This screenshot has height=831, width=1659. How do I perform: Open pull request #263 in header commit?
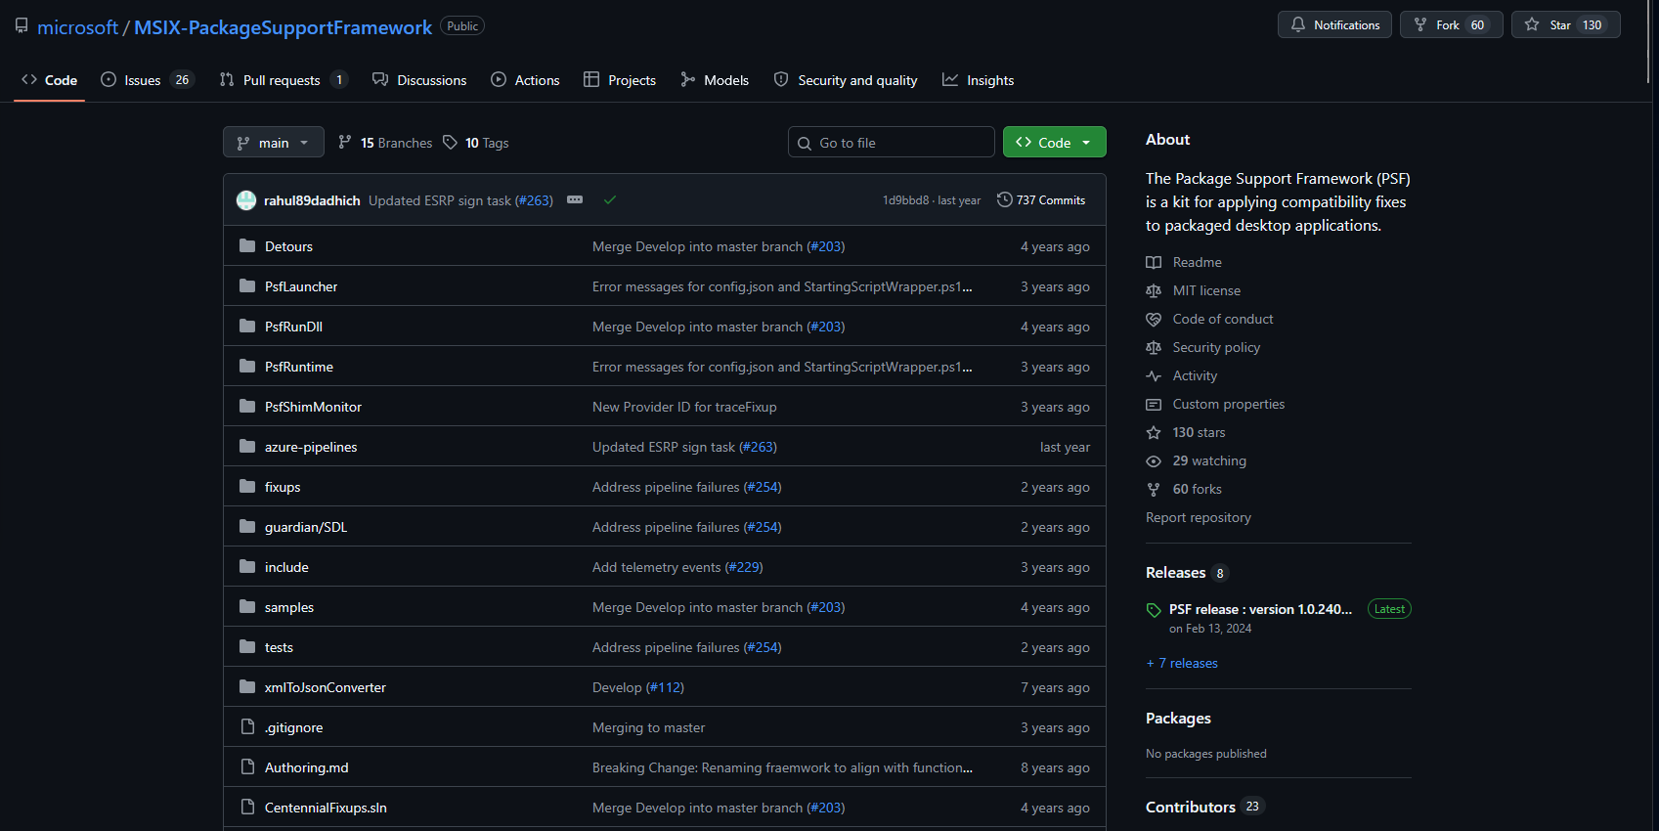(534, 200)
